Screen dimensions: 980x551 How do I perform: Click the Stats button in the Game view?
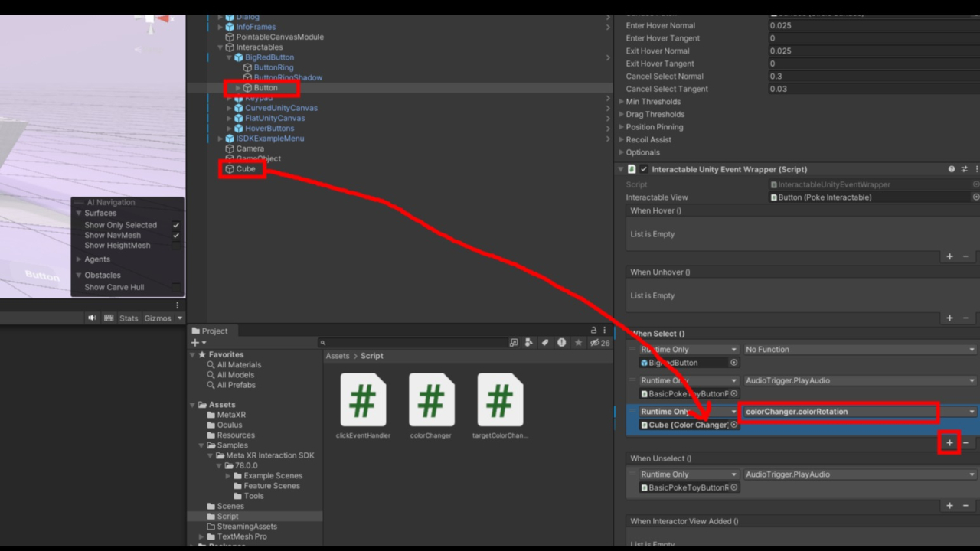pyautogui.click(x=129, y=318)
